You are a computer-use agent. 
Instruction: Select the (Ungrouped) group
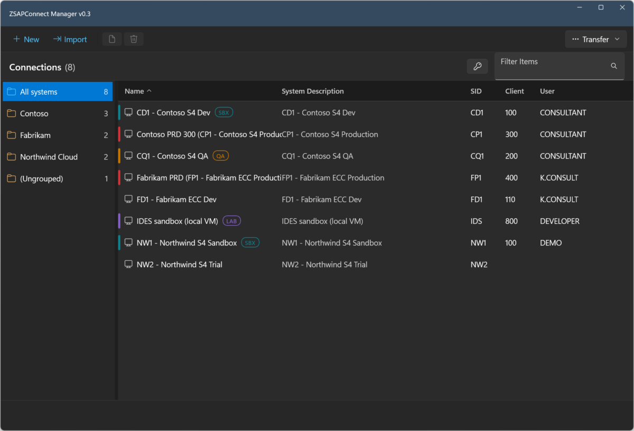tap(58, 179)
